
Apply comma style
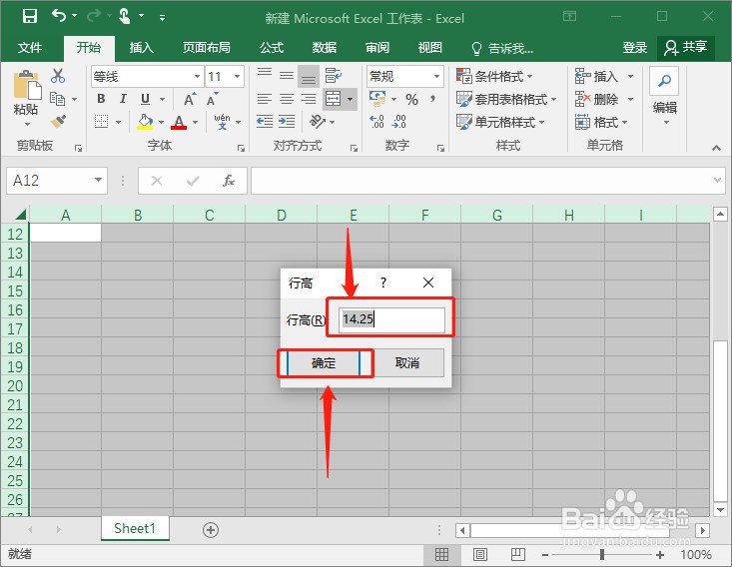click(x=432, y=99)
